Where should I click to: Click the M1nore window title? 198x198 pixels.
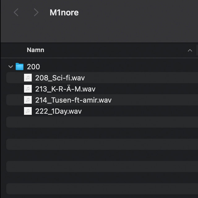point(64,13)
